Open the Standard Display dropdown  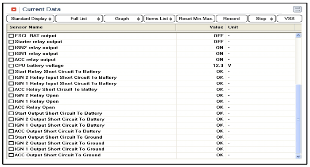pos(30,19)
